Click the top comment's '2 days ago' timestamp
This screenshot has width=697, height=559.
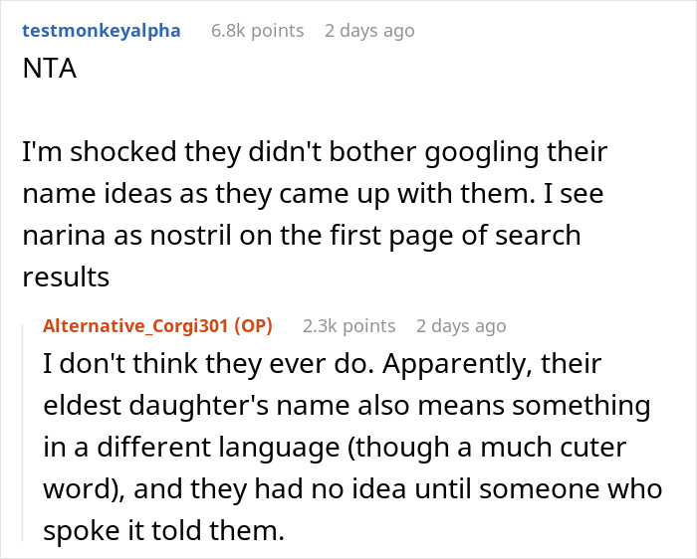369,31
